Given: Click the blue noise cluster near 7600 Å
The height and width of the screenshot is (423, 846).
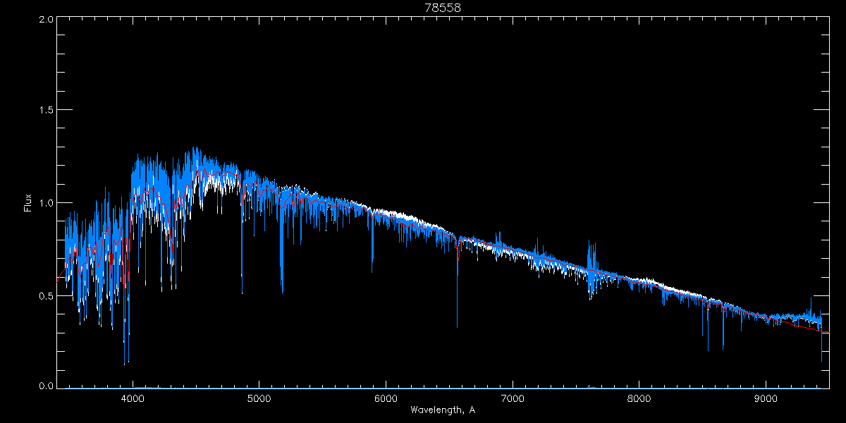Looking at the screenshot, I should [x=592, y=268].
